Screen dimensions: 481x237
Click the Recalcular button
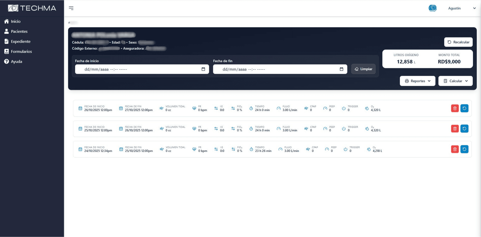point(458,42)
